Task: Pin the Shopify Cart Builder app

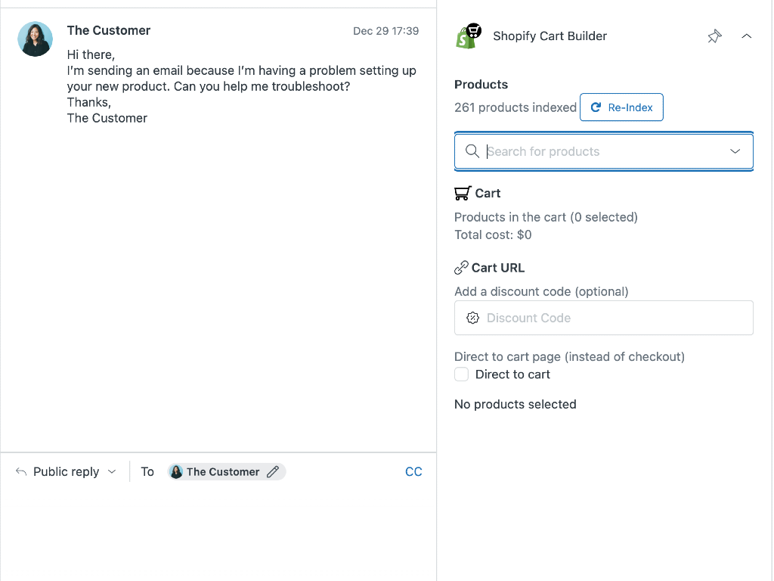Action: coord(714,36)
